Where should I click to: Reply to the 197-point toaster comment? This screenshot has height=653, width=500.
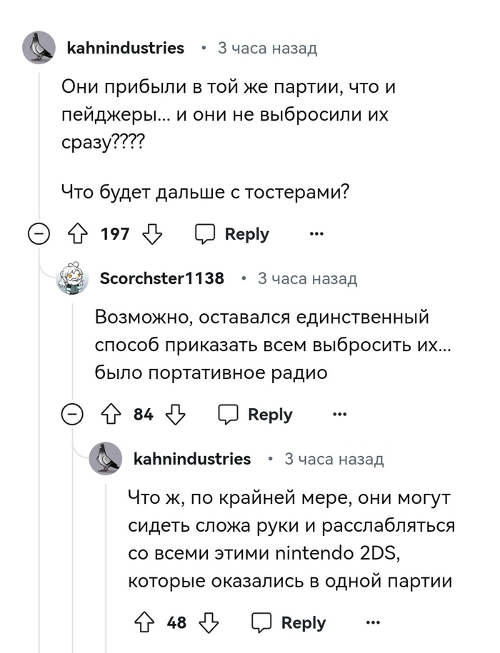coord(233,234)
